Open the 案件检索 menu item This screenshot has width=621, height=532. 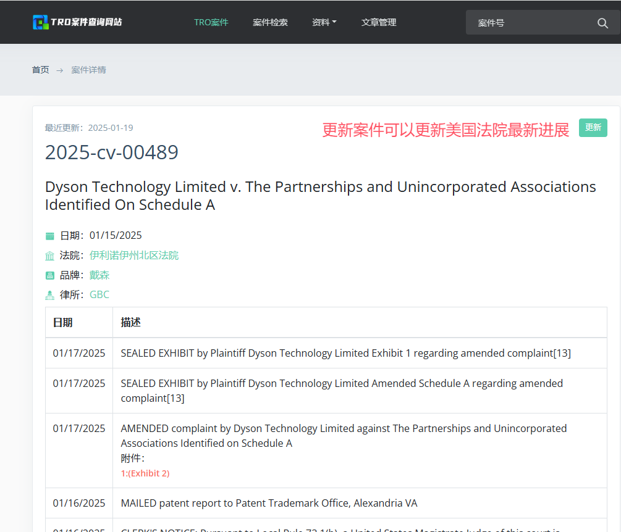pyautogui.click(x=270, y=22)
